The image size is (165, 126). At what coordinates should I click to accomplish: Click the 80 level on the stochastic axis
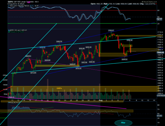pos(158,10)
